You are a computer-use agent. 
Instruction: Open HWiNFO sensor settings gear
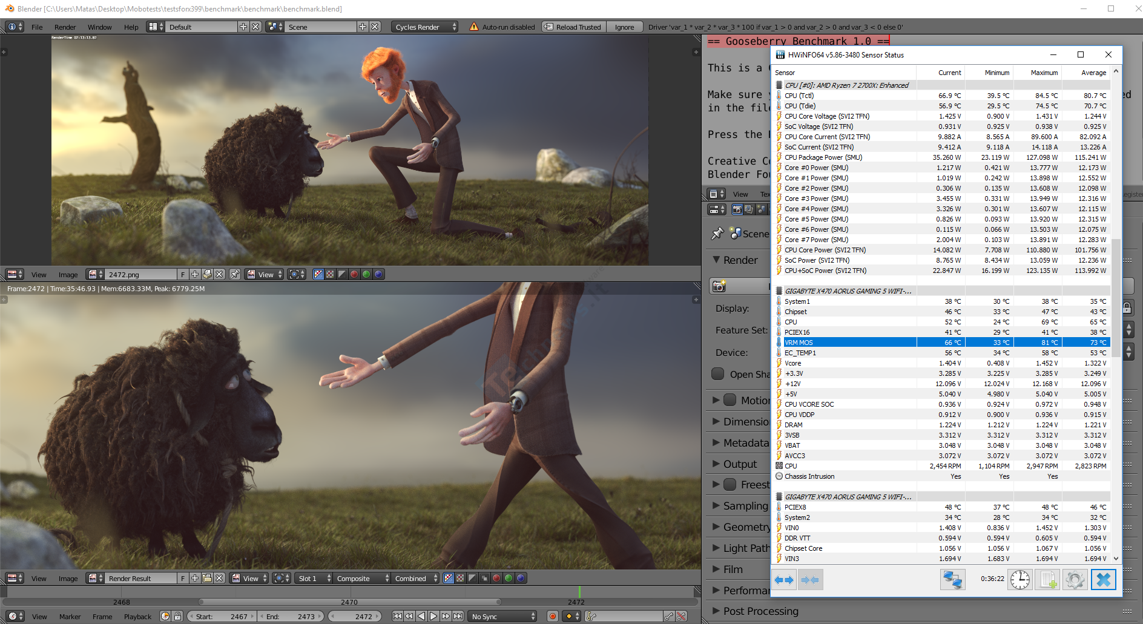tap(1075, 580)
